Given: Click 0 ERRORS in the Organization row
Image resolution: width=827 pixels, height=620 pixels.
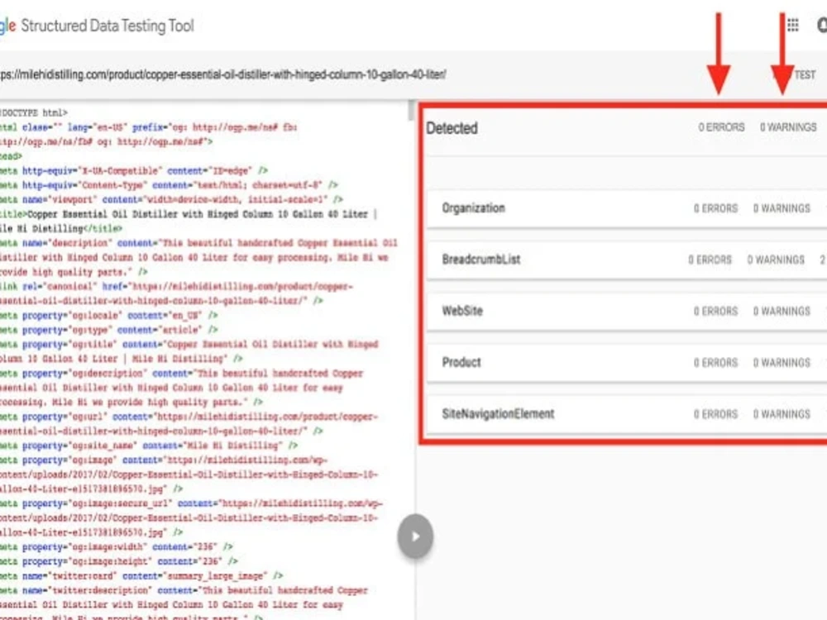Looking at the screenshot, I should [715, 208].
